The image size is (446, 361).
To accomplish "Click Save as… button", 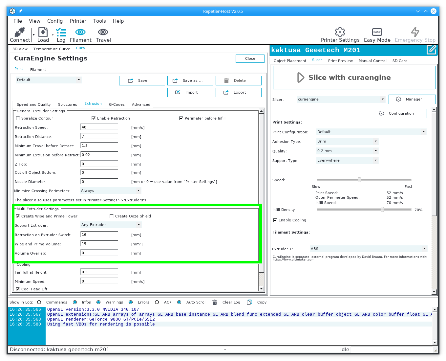I will (190, 80).
